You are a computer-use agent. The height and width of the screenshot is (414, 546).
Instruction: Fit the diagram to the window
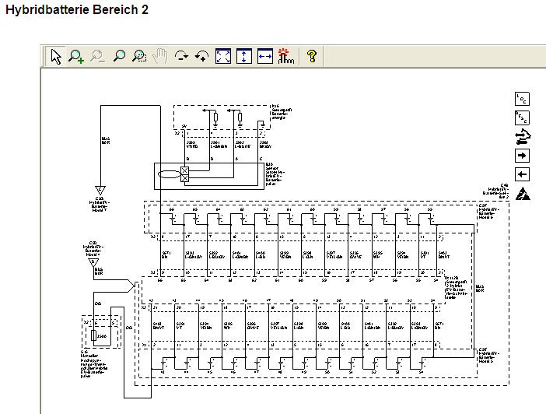click(x=223, y=56)
